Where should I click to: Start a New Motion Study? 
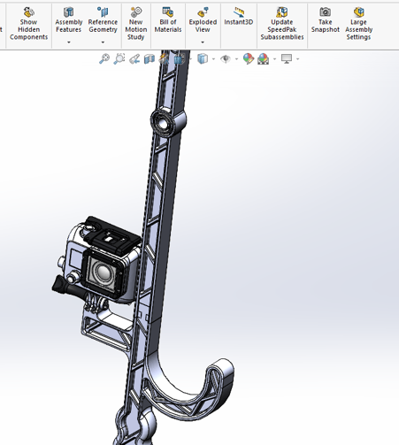coord(135,24)
